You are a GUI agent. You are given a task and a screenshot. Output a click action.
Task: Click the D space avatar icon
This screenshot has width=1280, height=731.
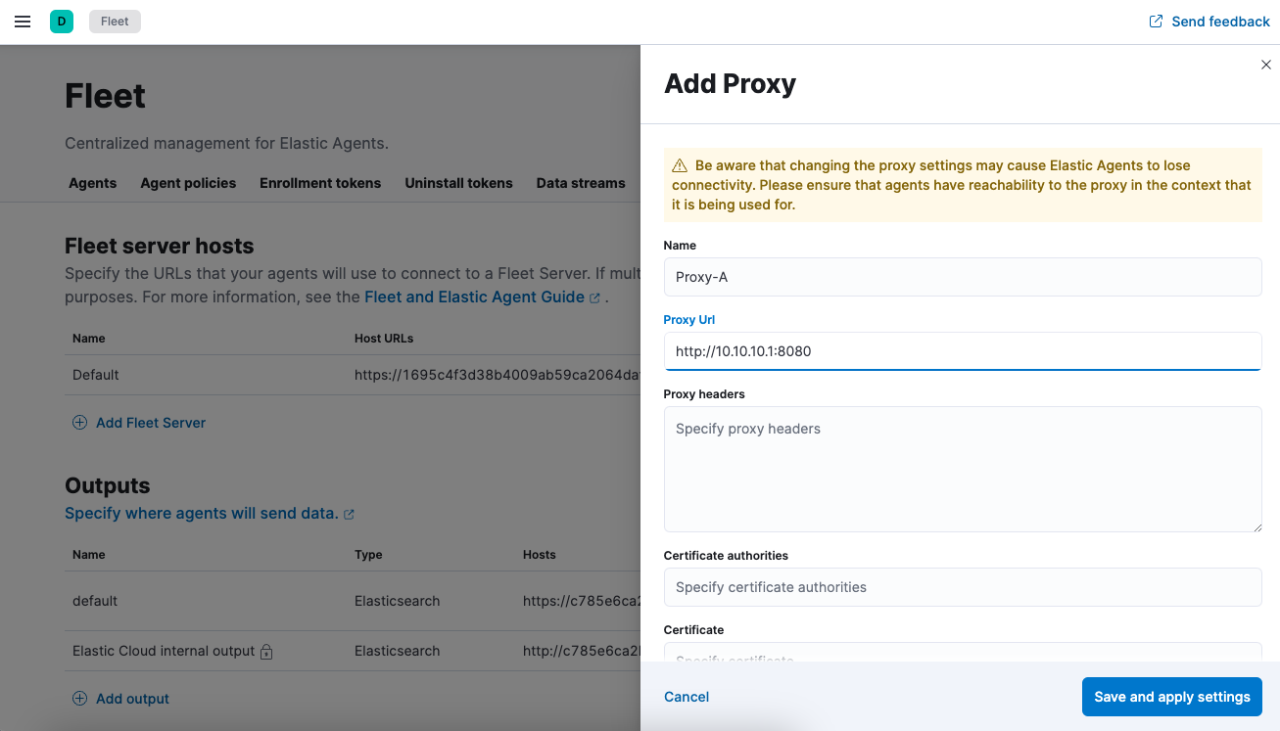61,21
